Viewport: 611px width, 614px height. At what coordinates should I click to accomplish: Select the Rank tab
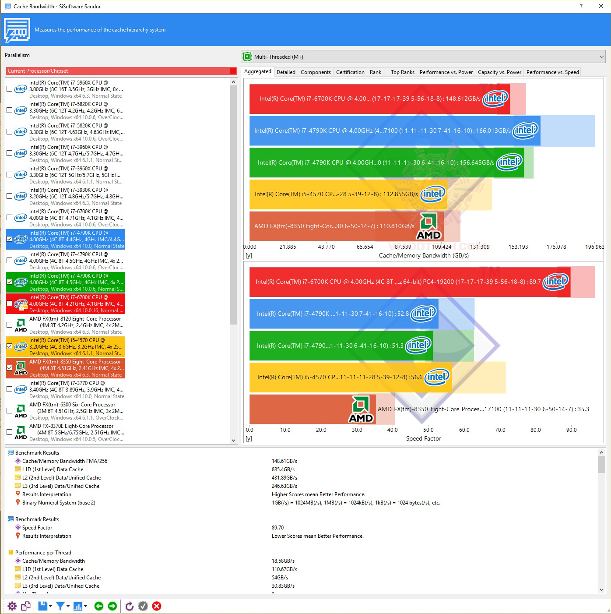(x=376, y=72)
